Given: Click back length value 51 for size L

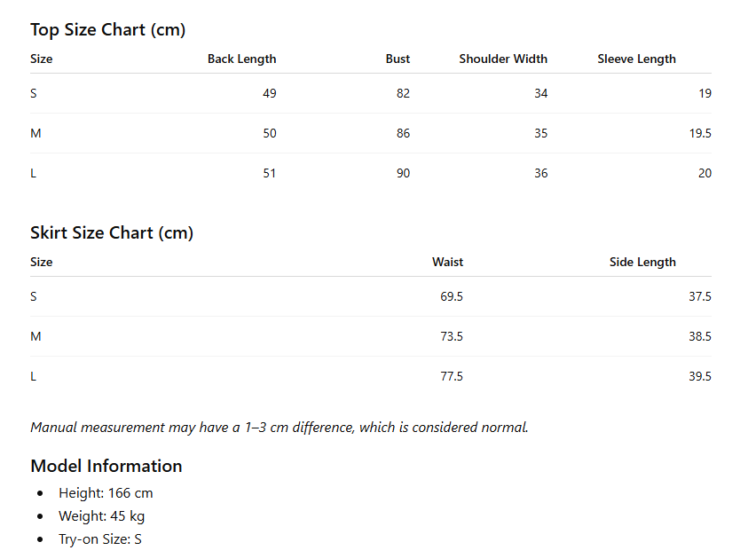Looking at the screenshot, I should 270,174.
